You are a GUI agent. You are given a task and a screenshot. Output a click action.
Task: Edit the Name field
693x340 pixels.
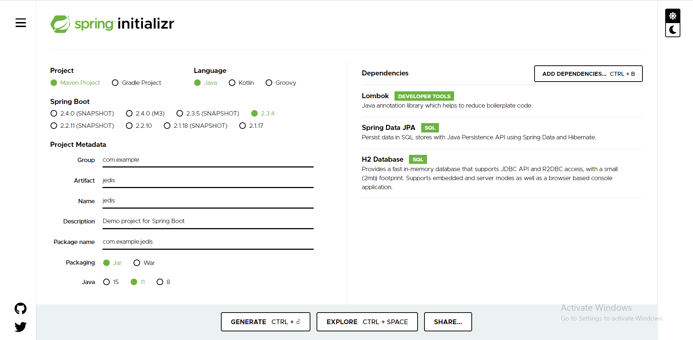(208, 201)
